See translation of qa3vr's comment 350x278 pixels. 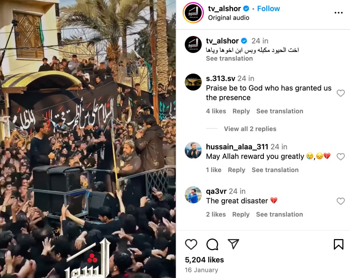point(279,214)
